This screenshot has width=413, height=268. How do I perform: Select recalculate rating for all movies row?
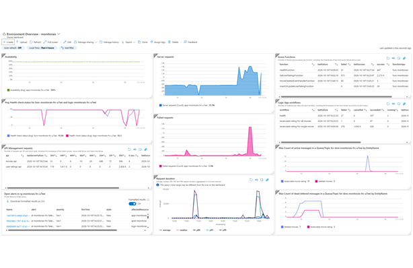[x=344, y=121]
